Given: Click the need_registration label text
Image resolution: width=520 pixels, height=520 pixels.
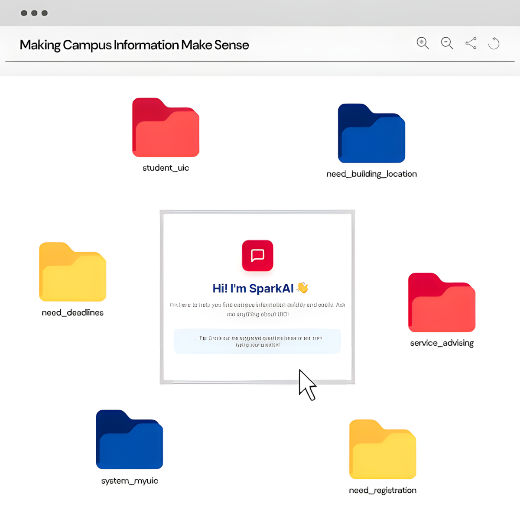Looking at the screenshot, I should pos(383,491).
